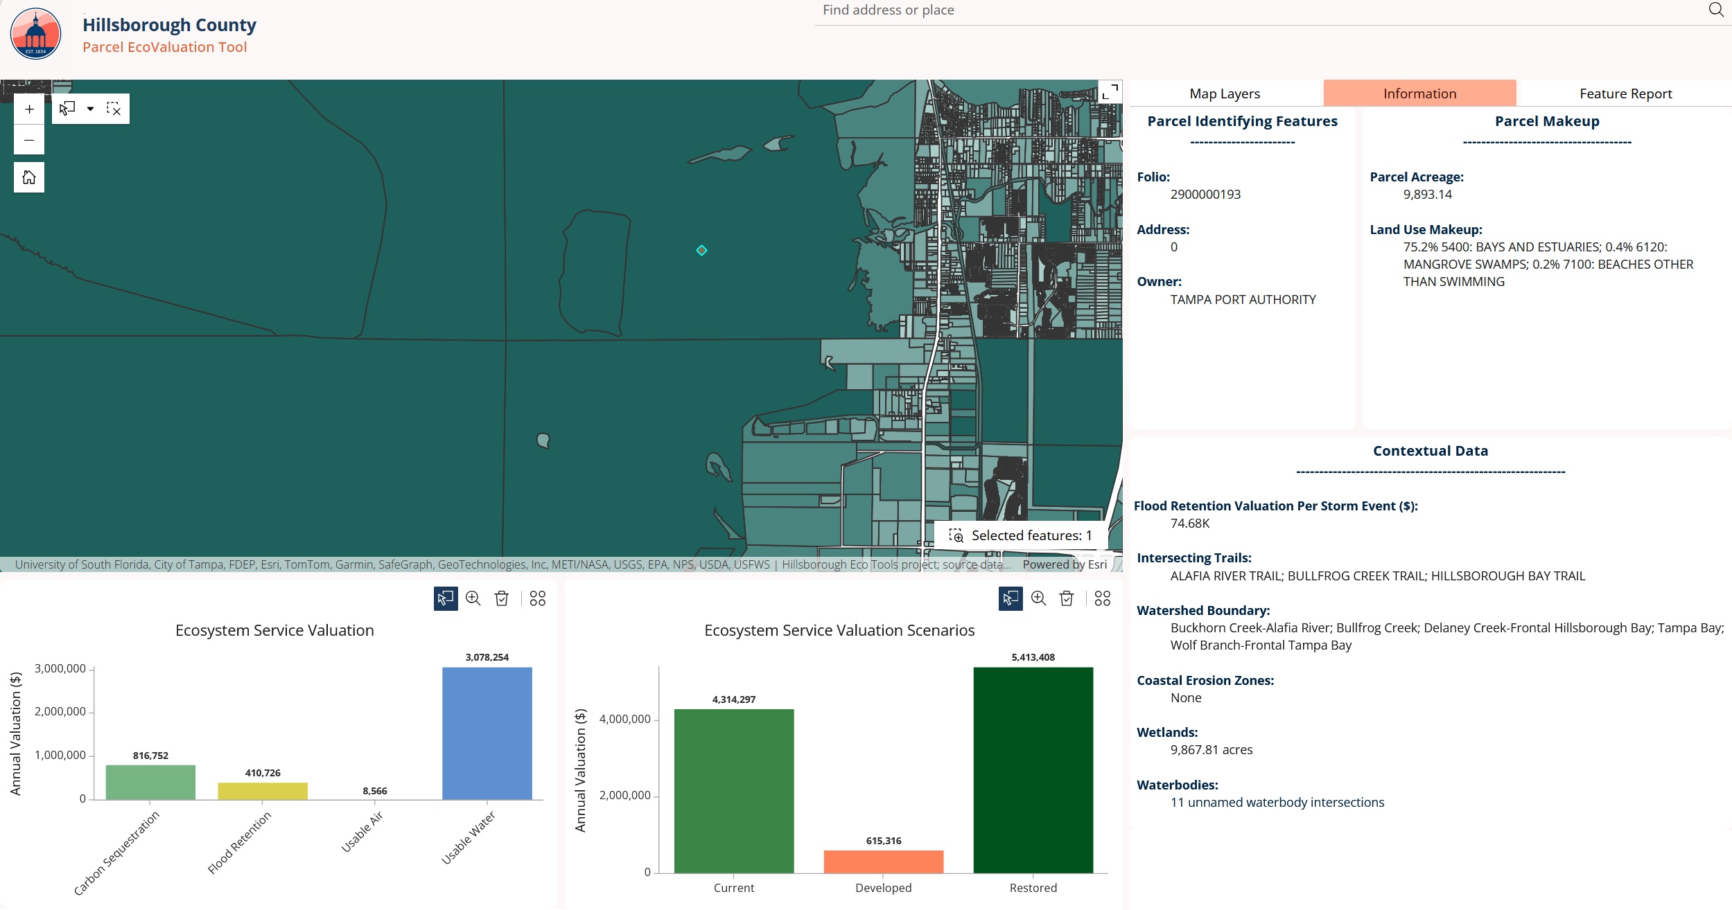Select the Carbon Sequestration bar
The height and width of the screenshot is (910, 1732).
150,783
